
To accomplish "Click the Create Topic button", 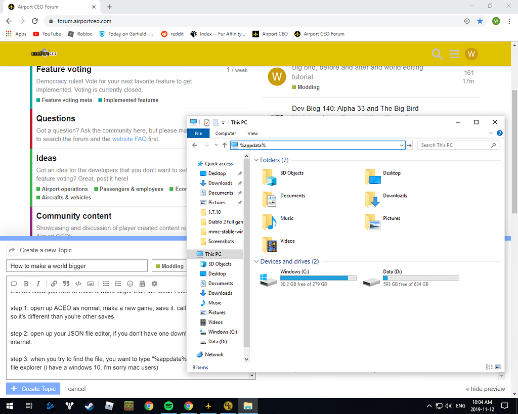I will 33,389.
